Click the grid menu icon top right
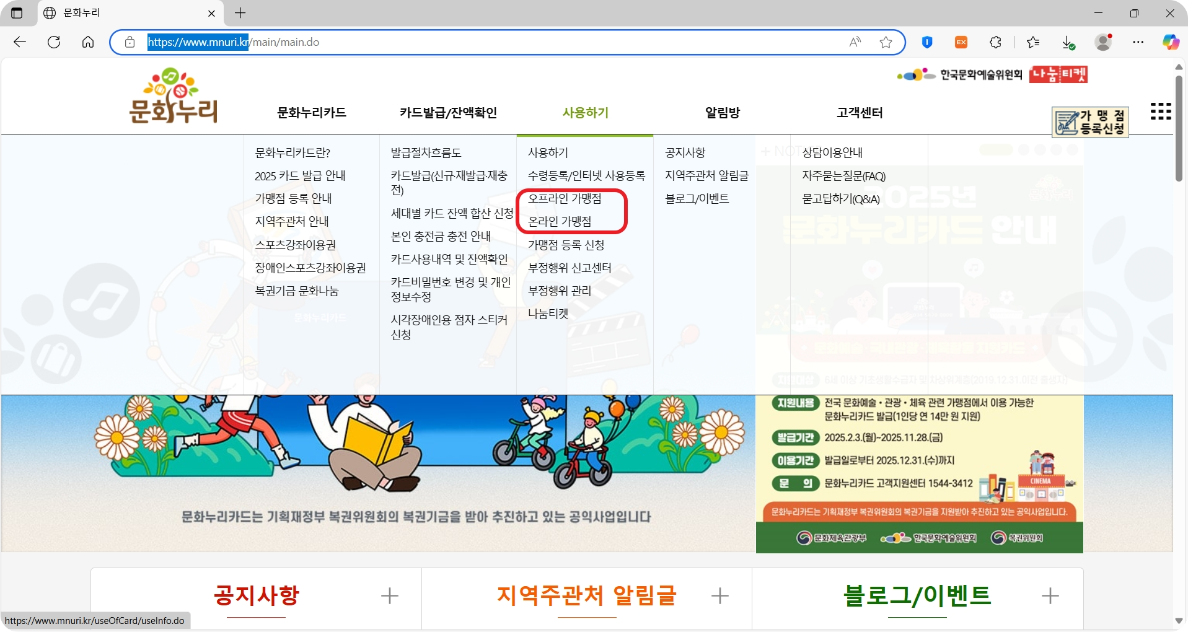 pyautogui.click(x=1160, y=111)
